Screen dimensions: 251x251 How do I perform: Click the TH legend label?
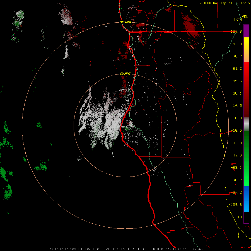[240, 217]
